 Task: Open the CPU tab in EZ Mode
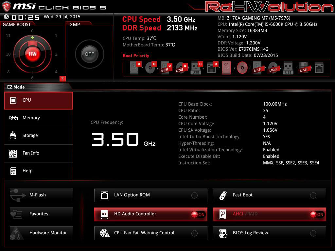(x=39, y=100)
